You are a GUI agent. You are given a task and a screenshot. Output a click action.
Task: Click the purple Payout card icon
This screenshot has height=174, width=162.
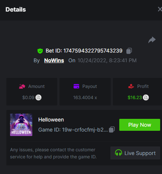pyautogui.click(x=76, y=86)
